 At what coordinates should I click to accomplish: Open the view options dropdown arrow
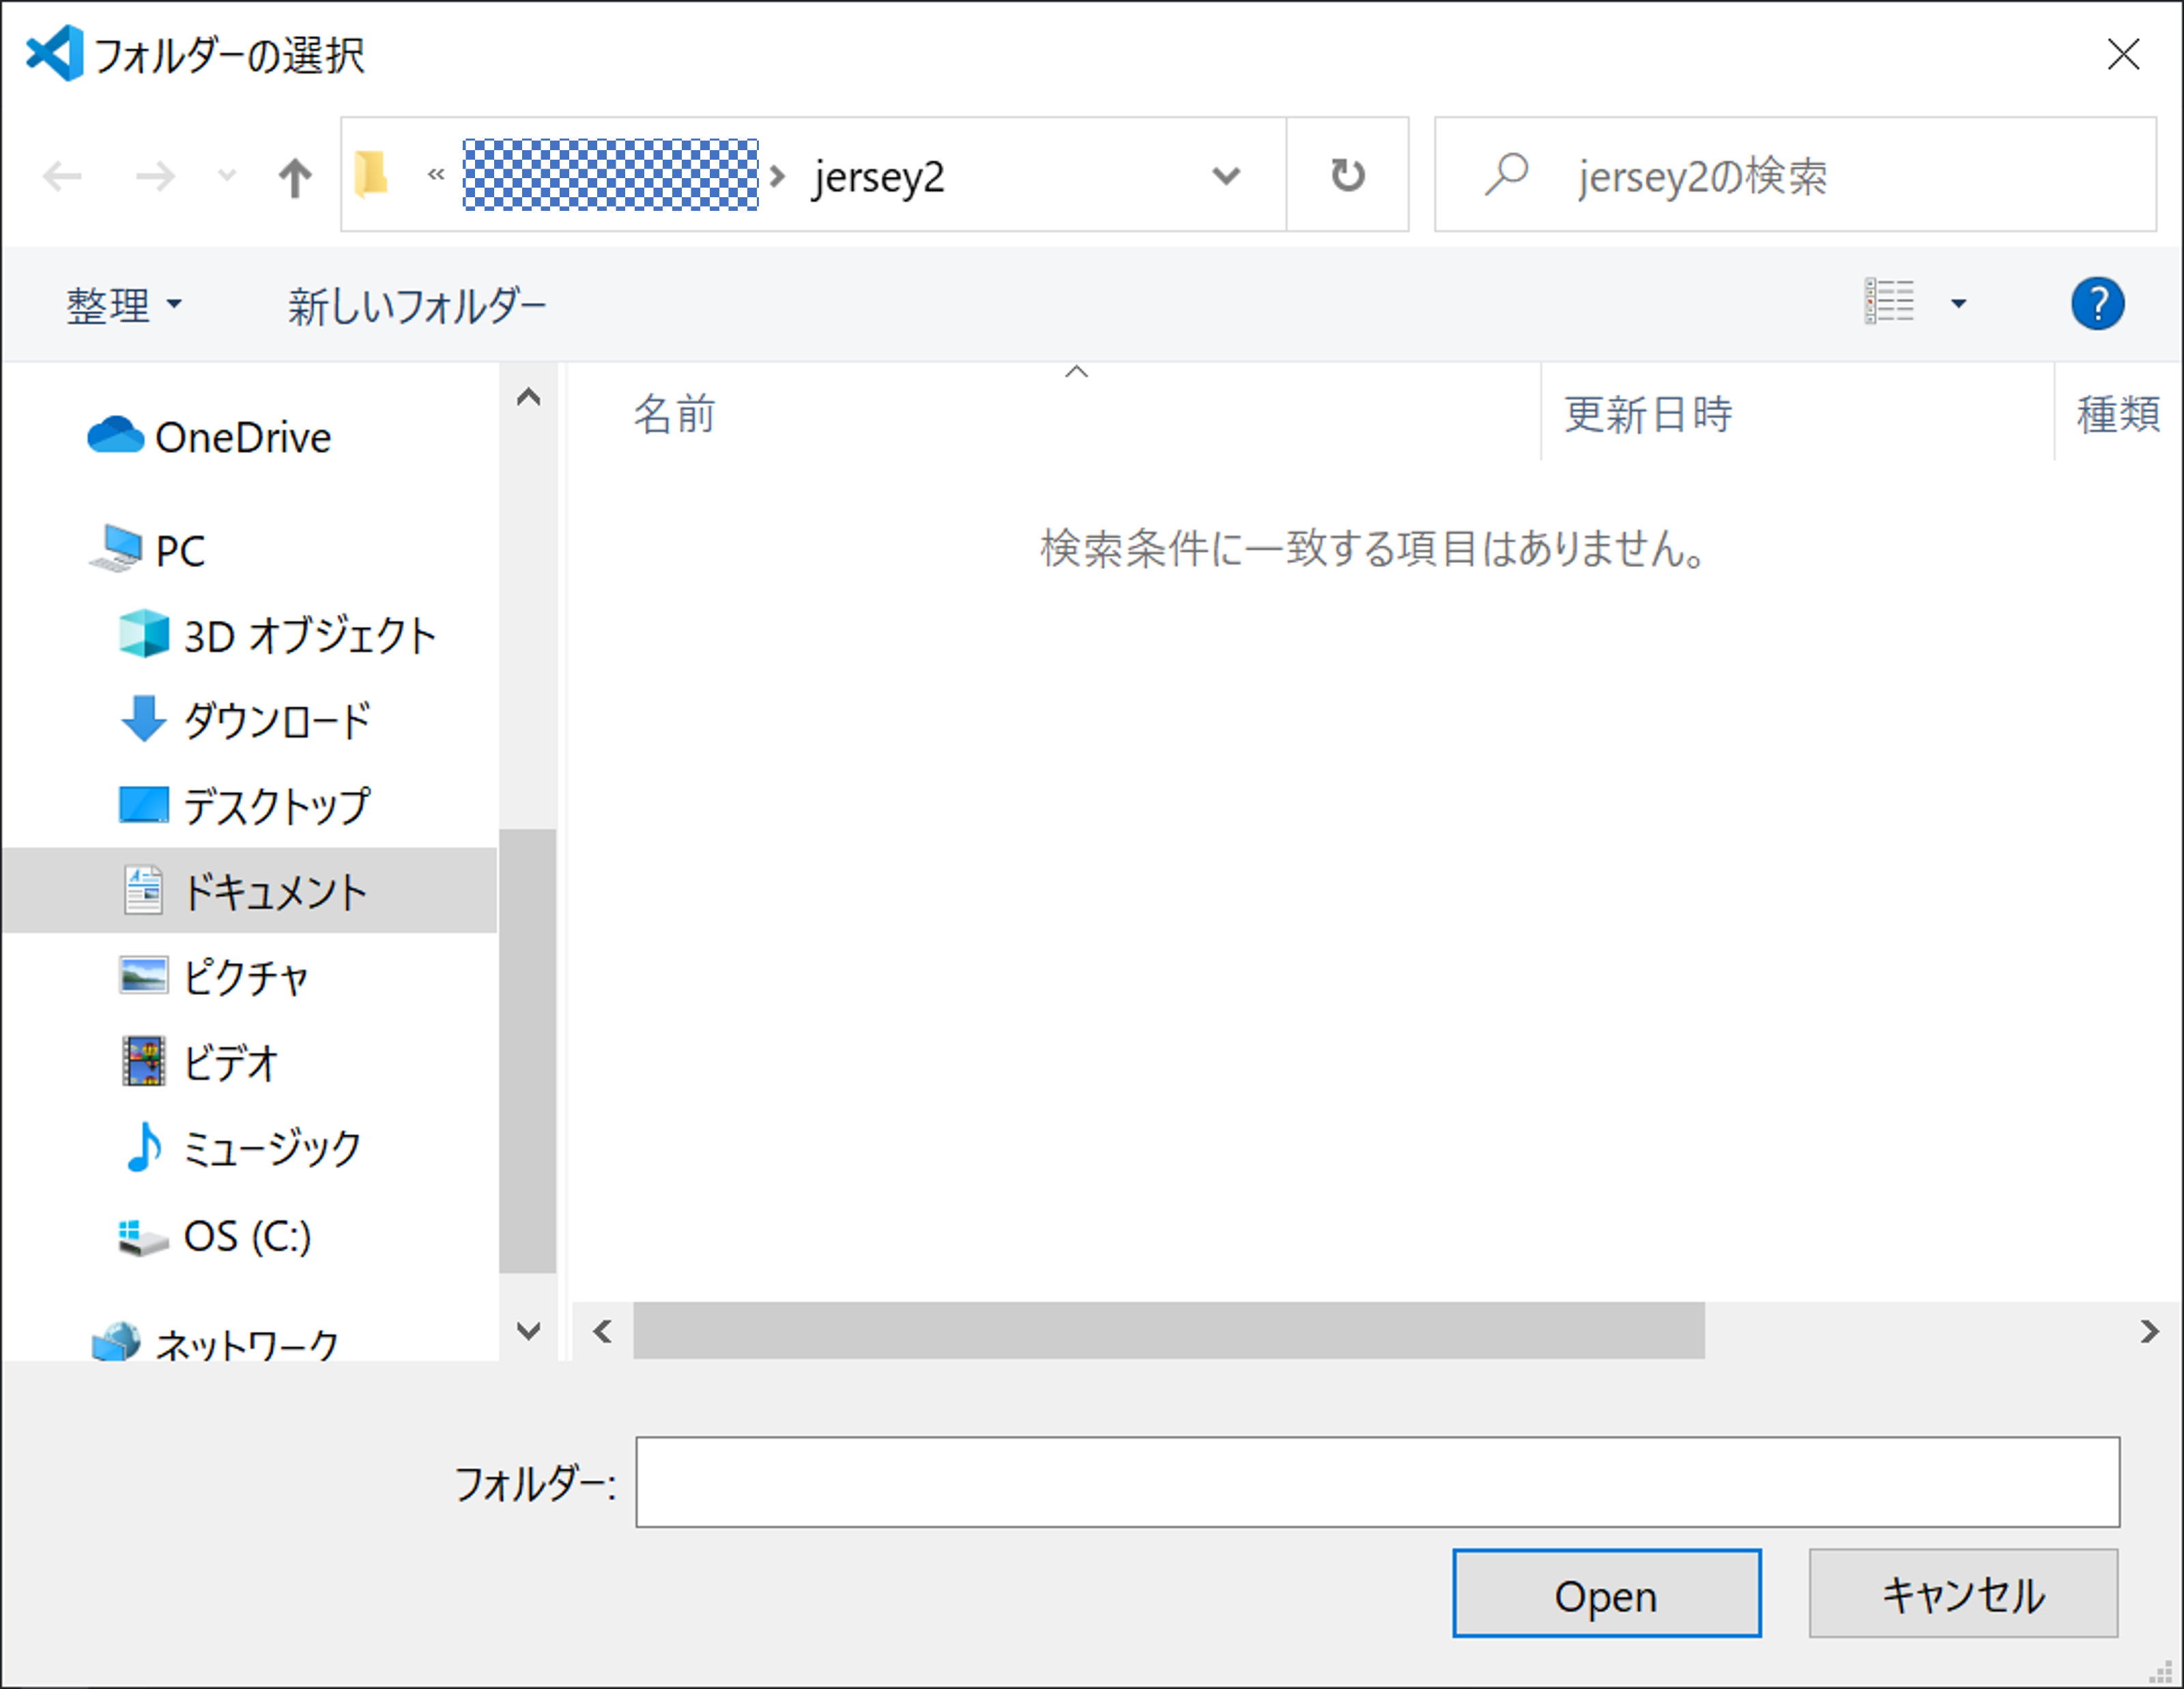coord(1958,303)
